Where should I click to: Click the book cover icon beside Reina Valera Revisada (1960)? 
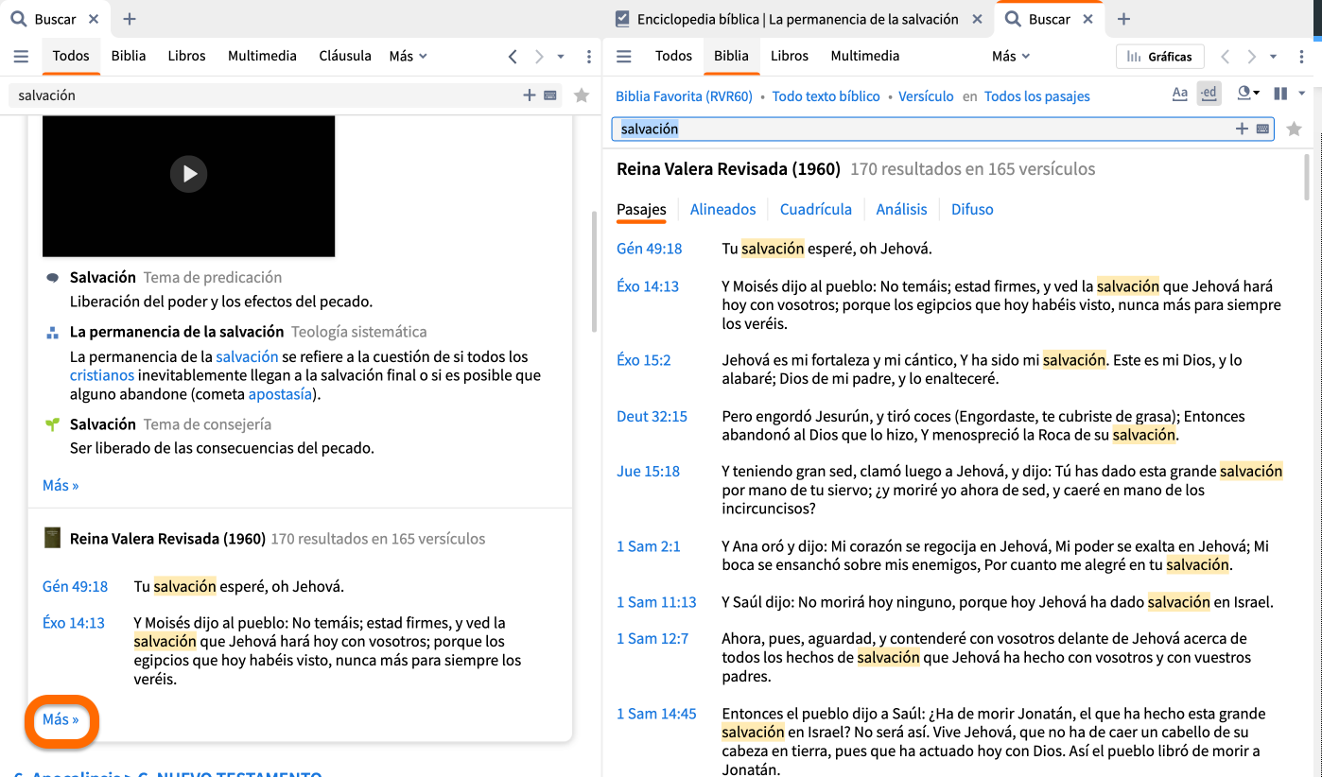tap(53, 538)
